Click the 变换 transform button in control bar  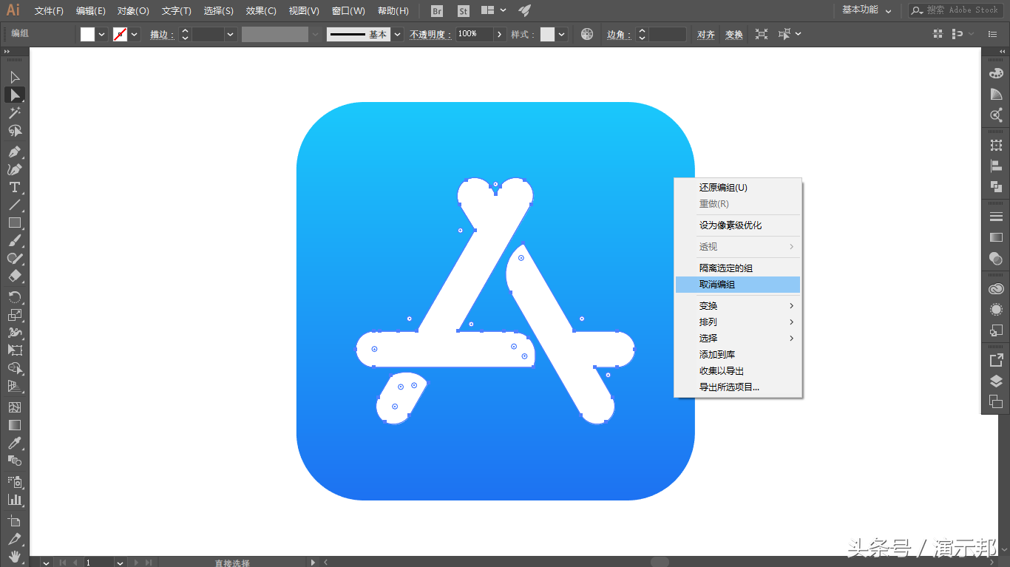733,35
